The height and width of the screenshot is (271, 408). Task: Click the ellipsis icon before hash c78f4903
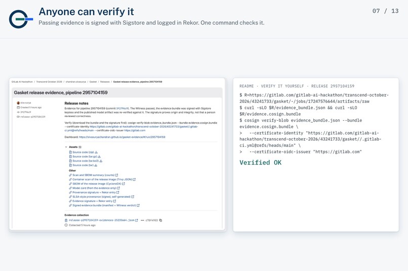point(142,221)
